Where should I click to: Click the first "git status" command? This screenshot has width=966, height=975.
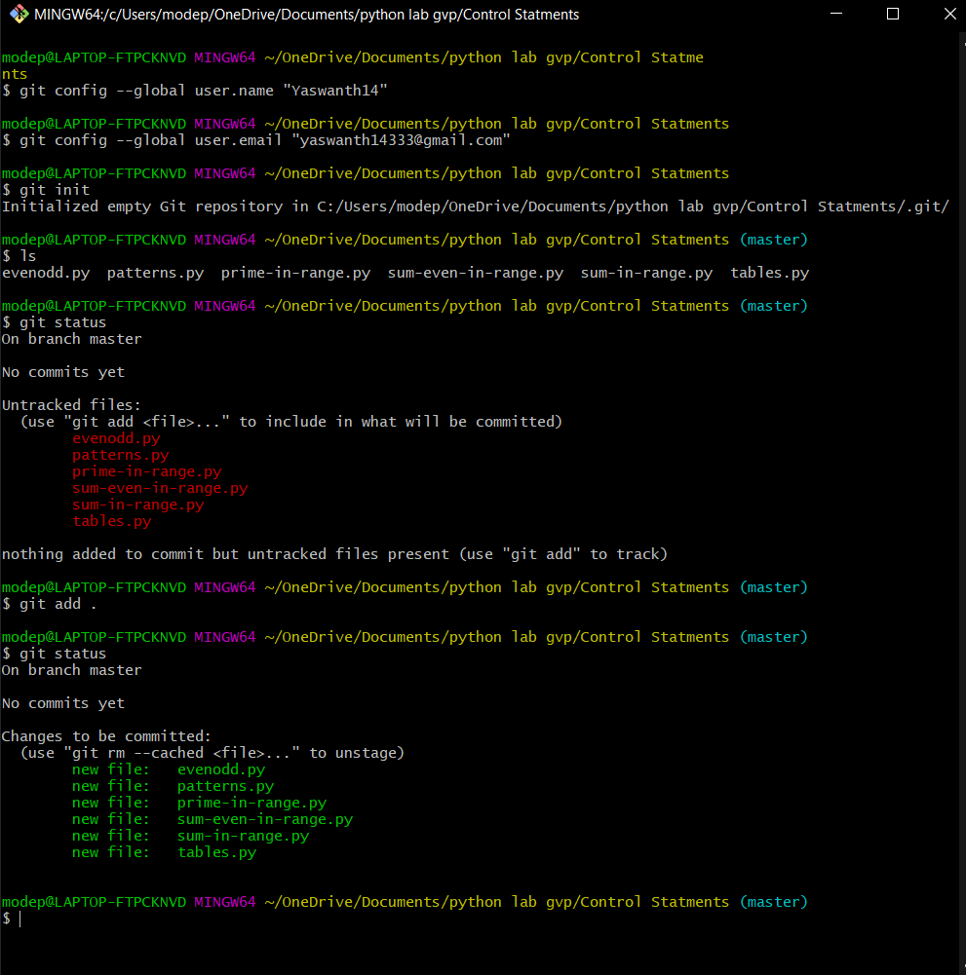[55, 322]
